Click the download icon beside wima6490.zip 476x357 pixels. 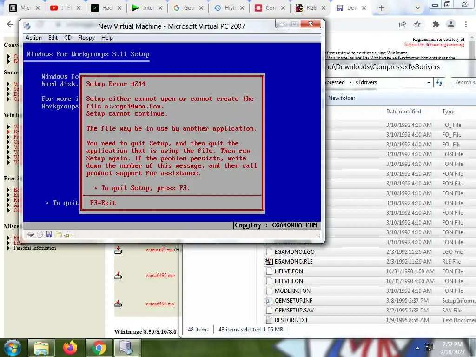click(118, 304)
